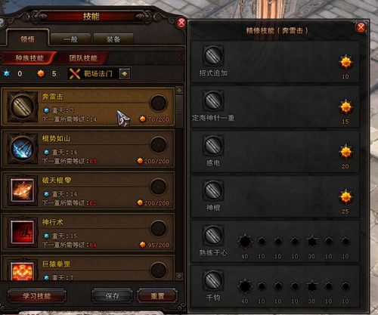Select the 破天棍 flame skill icon
Viewport: 378px width, 315px height.
(22, 190)
